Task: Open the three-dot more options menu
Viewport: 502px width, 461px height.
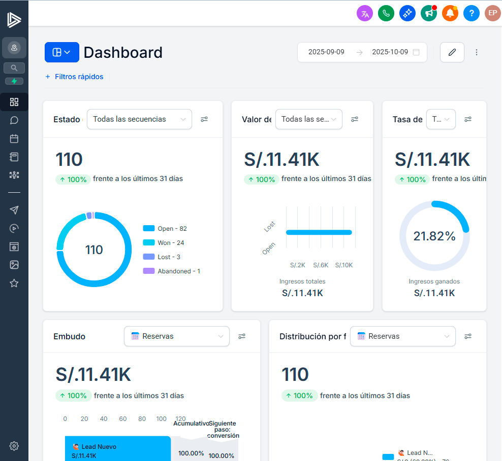Action: (x=477, y=52)
